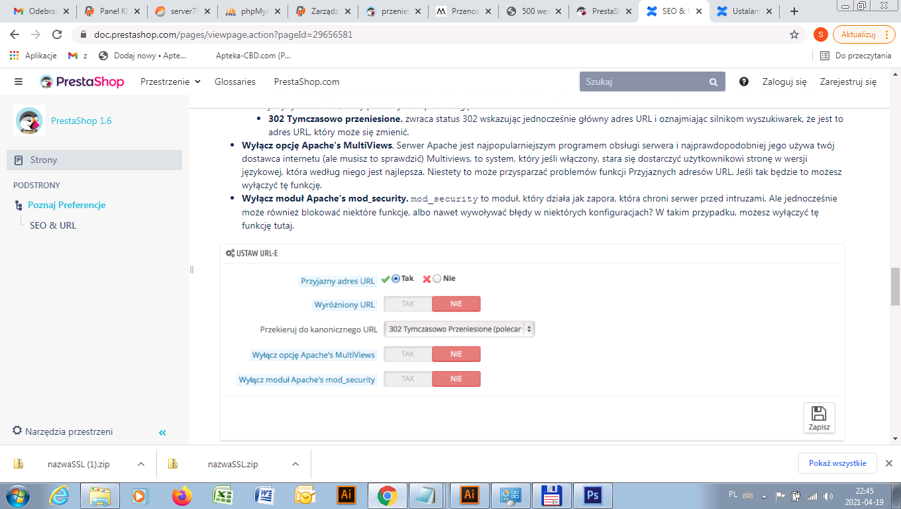Switch to the Ustalanie tab
Image resolution: width=901 pixels, height=509 pixels.
click(x=745, y=11)
